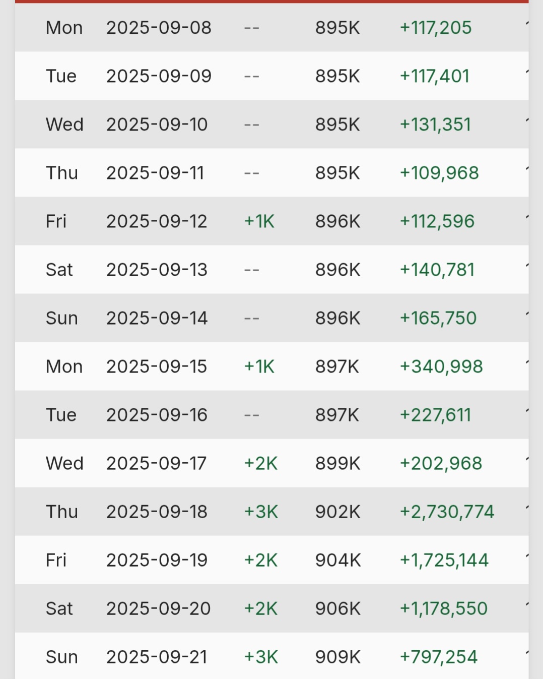Select the +1,725,144 views value

point(444,560)
